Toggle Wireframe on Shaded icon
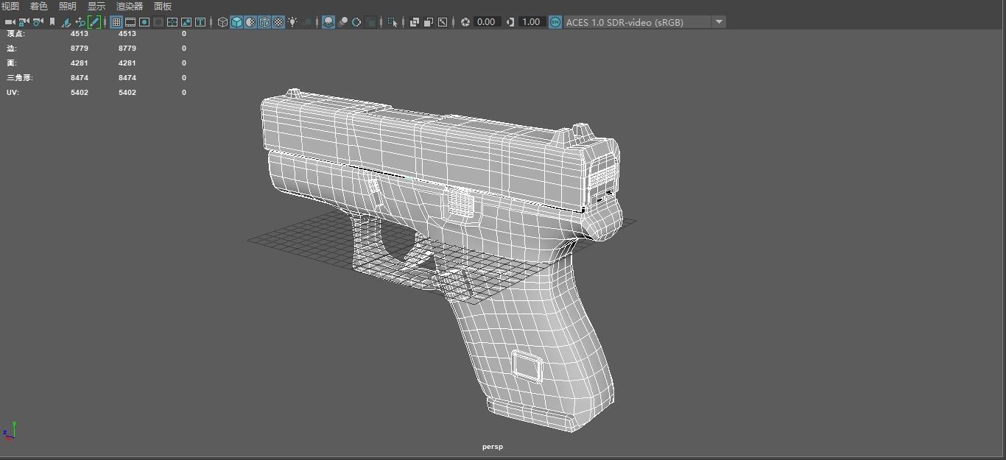1006x460 pixels. click(264, 22)
